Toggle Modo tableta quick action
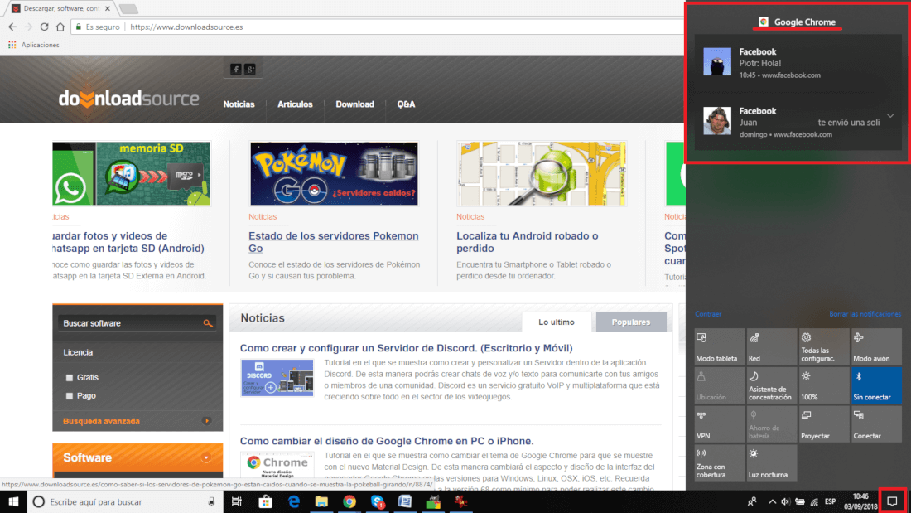This screenshot has height=513, width=911. point(719,346)
